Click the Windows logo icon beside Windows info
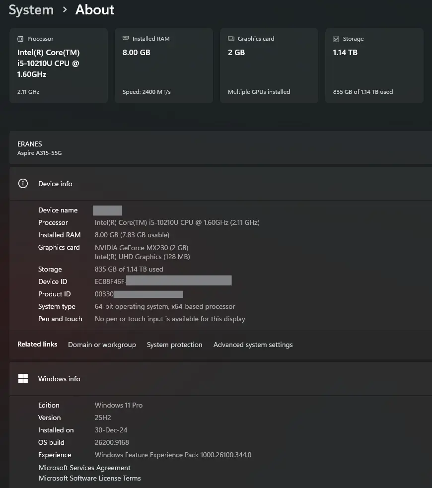Screen dimensions: 432x488 (x=23, y=379)
